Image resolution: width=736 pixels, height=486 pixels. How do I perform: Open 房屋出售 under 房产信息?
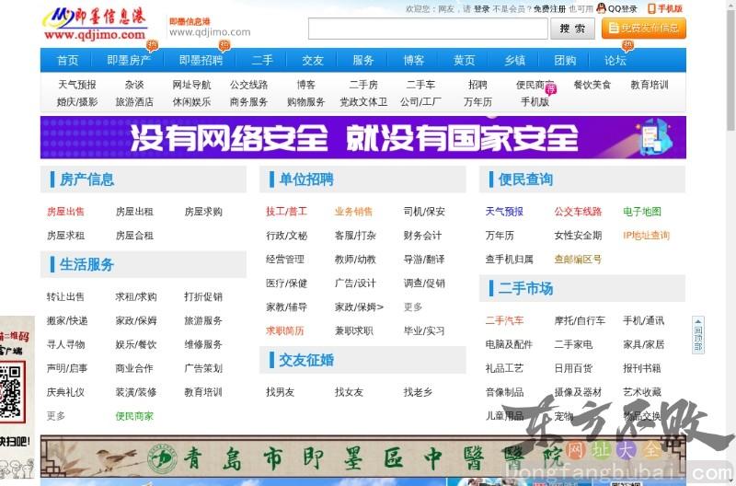pyautogui.click(x=65, y=212)
